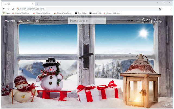The image size is (174, 109).
Task: Open the Chrome Web Store bookmark beside Apps bookmark
Action: 21,13
